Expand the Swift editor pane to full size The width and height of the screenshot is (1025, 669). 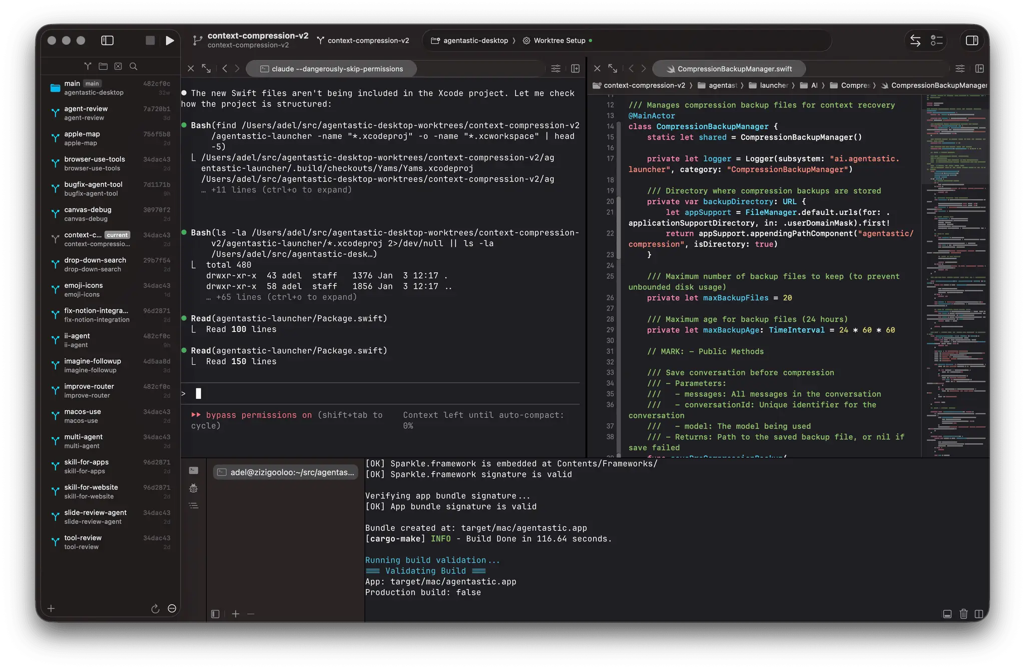613,69
